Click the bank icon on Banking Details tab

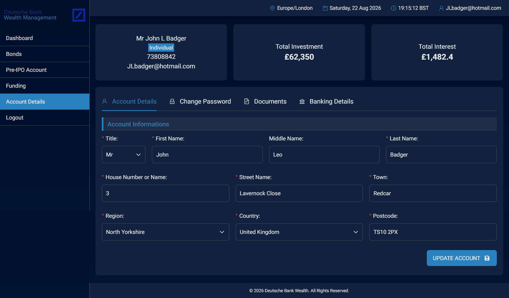click(x=302, y=101)
